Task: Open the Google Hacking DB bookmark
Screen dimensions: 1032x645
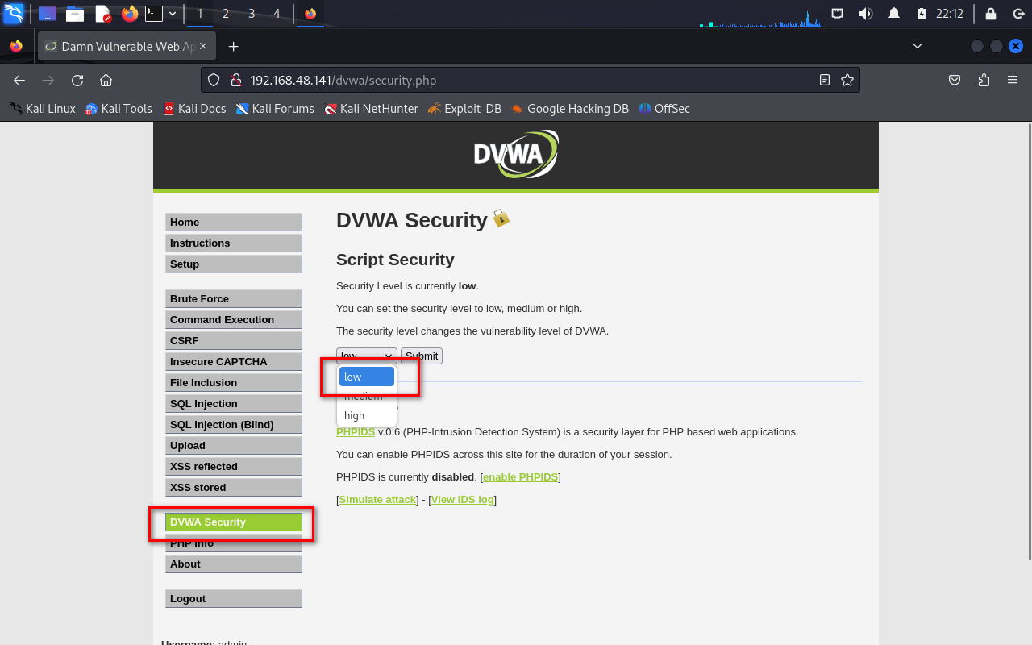Action: click(x=569, y=108)
